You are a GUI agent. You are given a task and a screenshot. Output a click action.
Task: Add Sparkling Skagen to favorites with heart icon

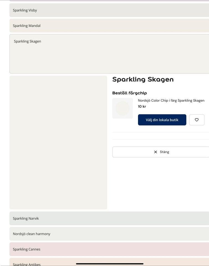[x=197, y=120]
